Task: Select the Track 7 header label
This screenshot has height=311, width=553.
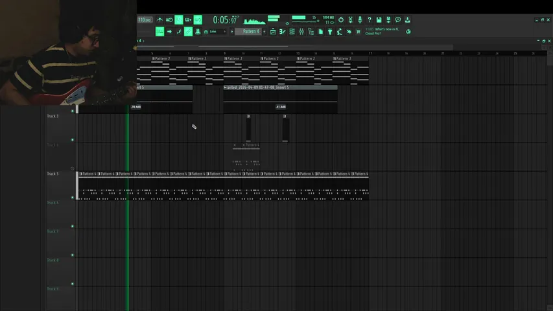Action: coord(53,231)
